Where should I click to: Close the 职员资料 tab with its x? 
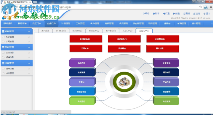click(x=81, y=31)
